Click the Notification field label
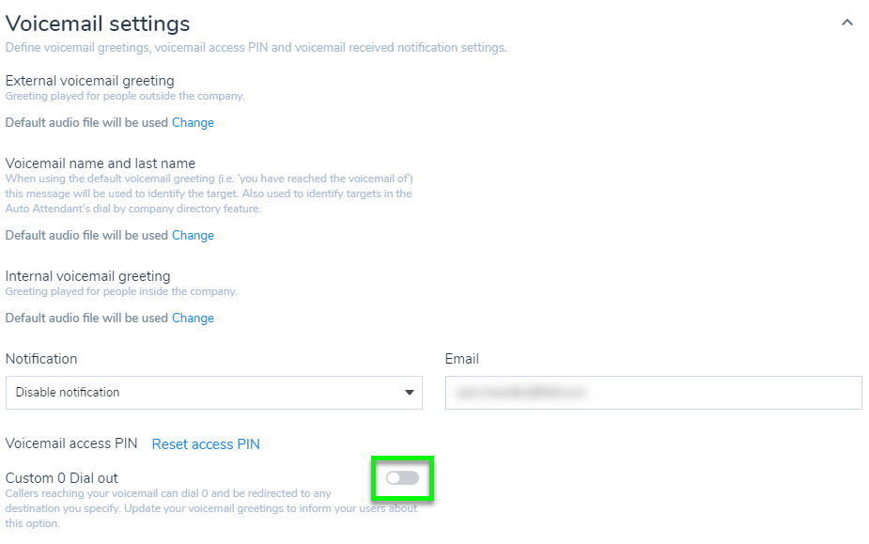The height and width of the screenshot is (544, 869). (41, 359)
